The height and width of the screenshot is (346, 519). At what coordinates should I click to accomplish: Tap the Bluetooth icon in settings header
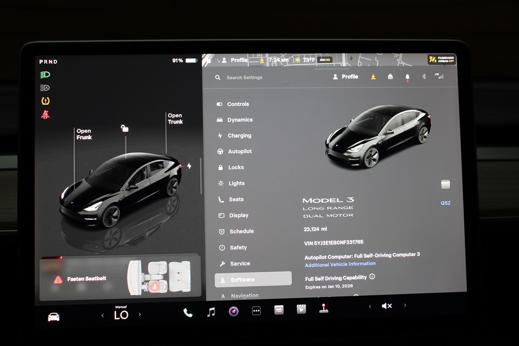coord(424,77)
